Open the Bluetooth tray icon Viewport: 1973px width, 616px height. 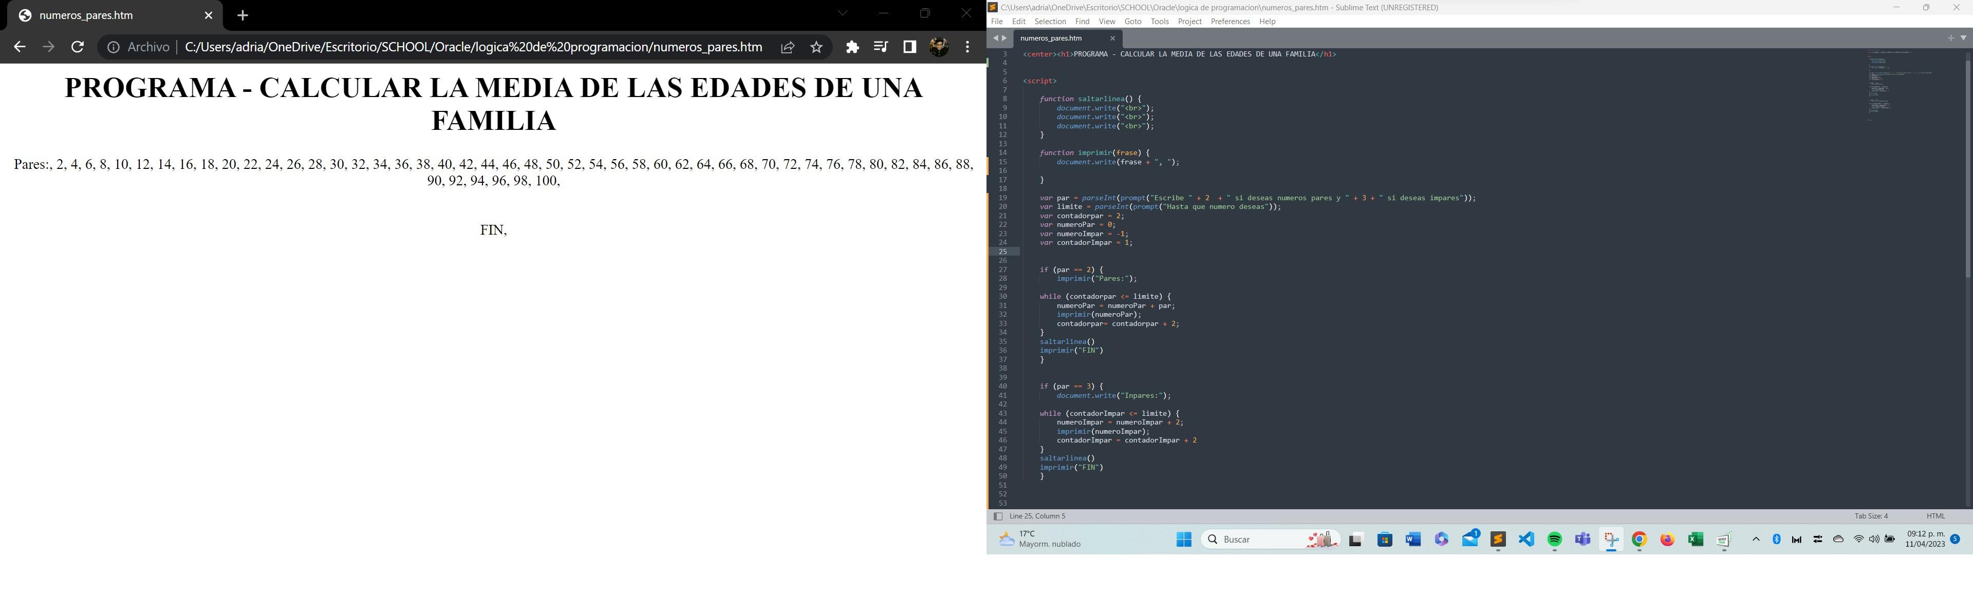click(x=1777, y=540)
